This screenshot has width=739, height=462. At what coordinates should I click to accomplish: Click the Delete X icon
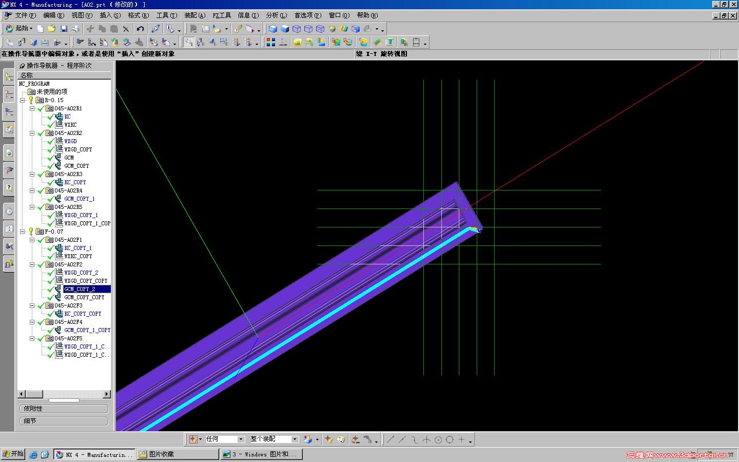click(126, 29)
